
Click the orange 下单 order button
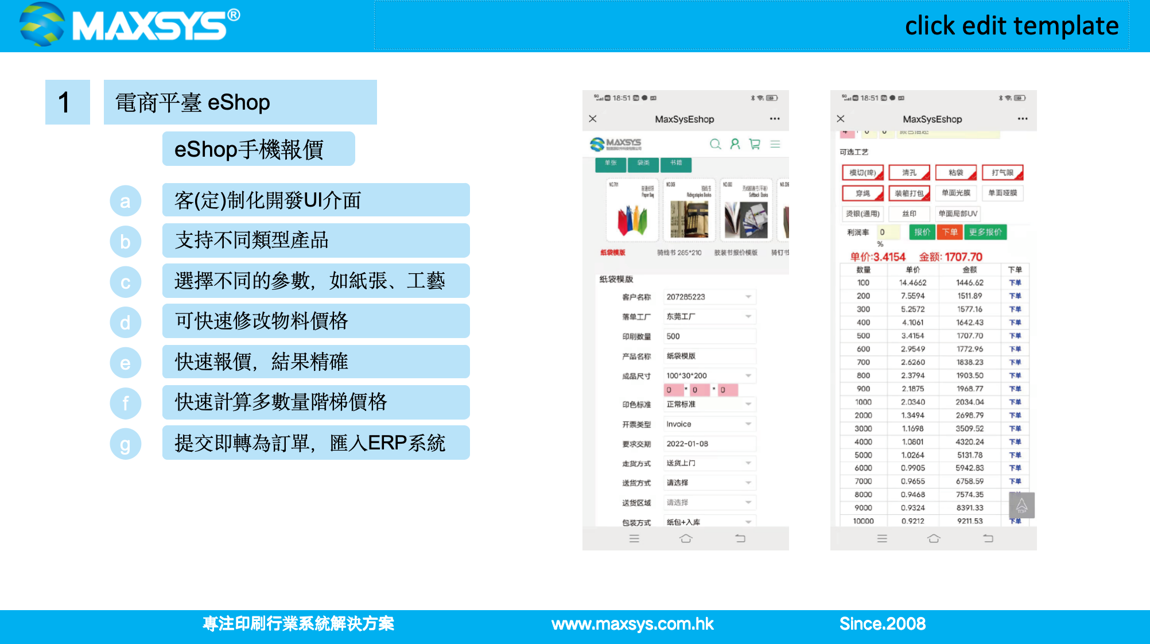(950, 232)
